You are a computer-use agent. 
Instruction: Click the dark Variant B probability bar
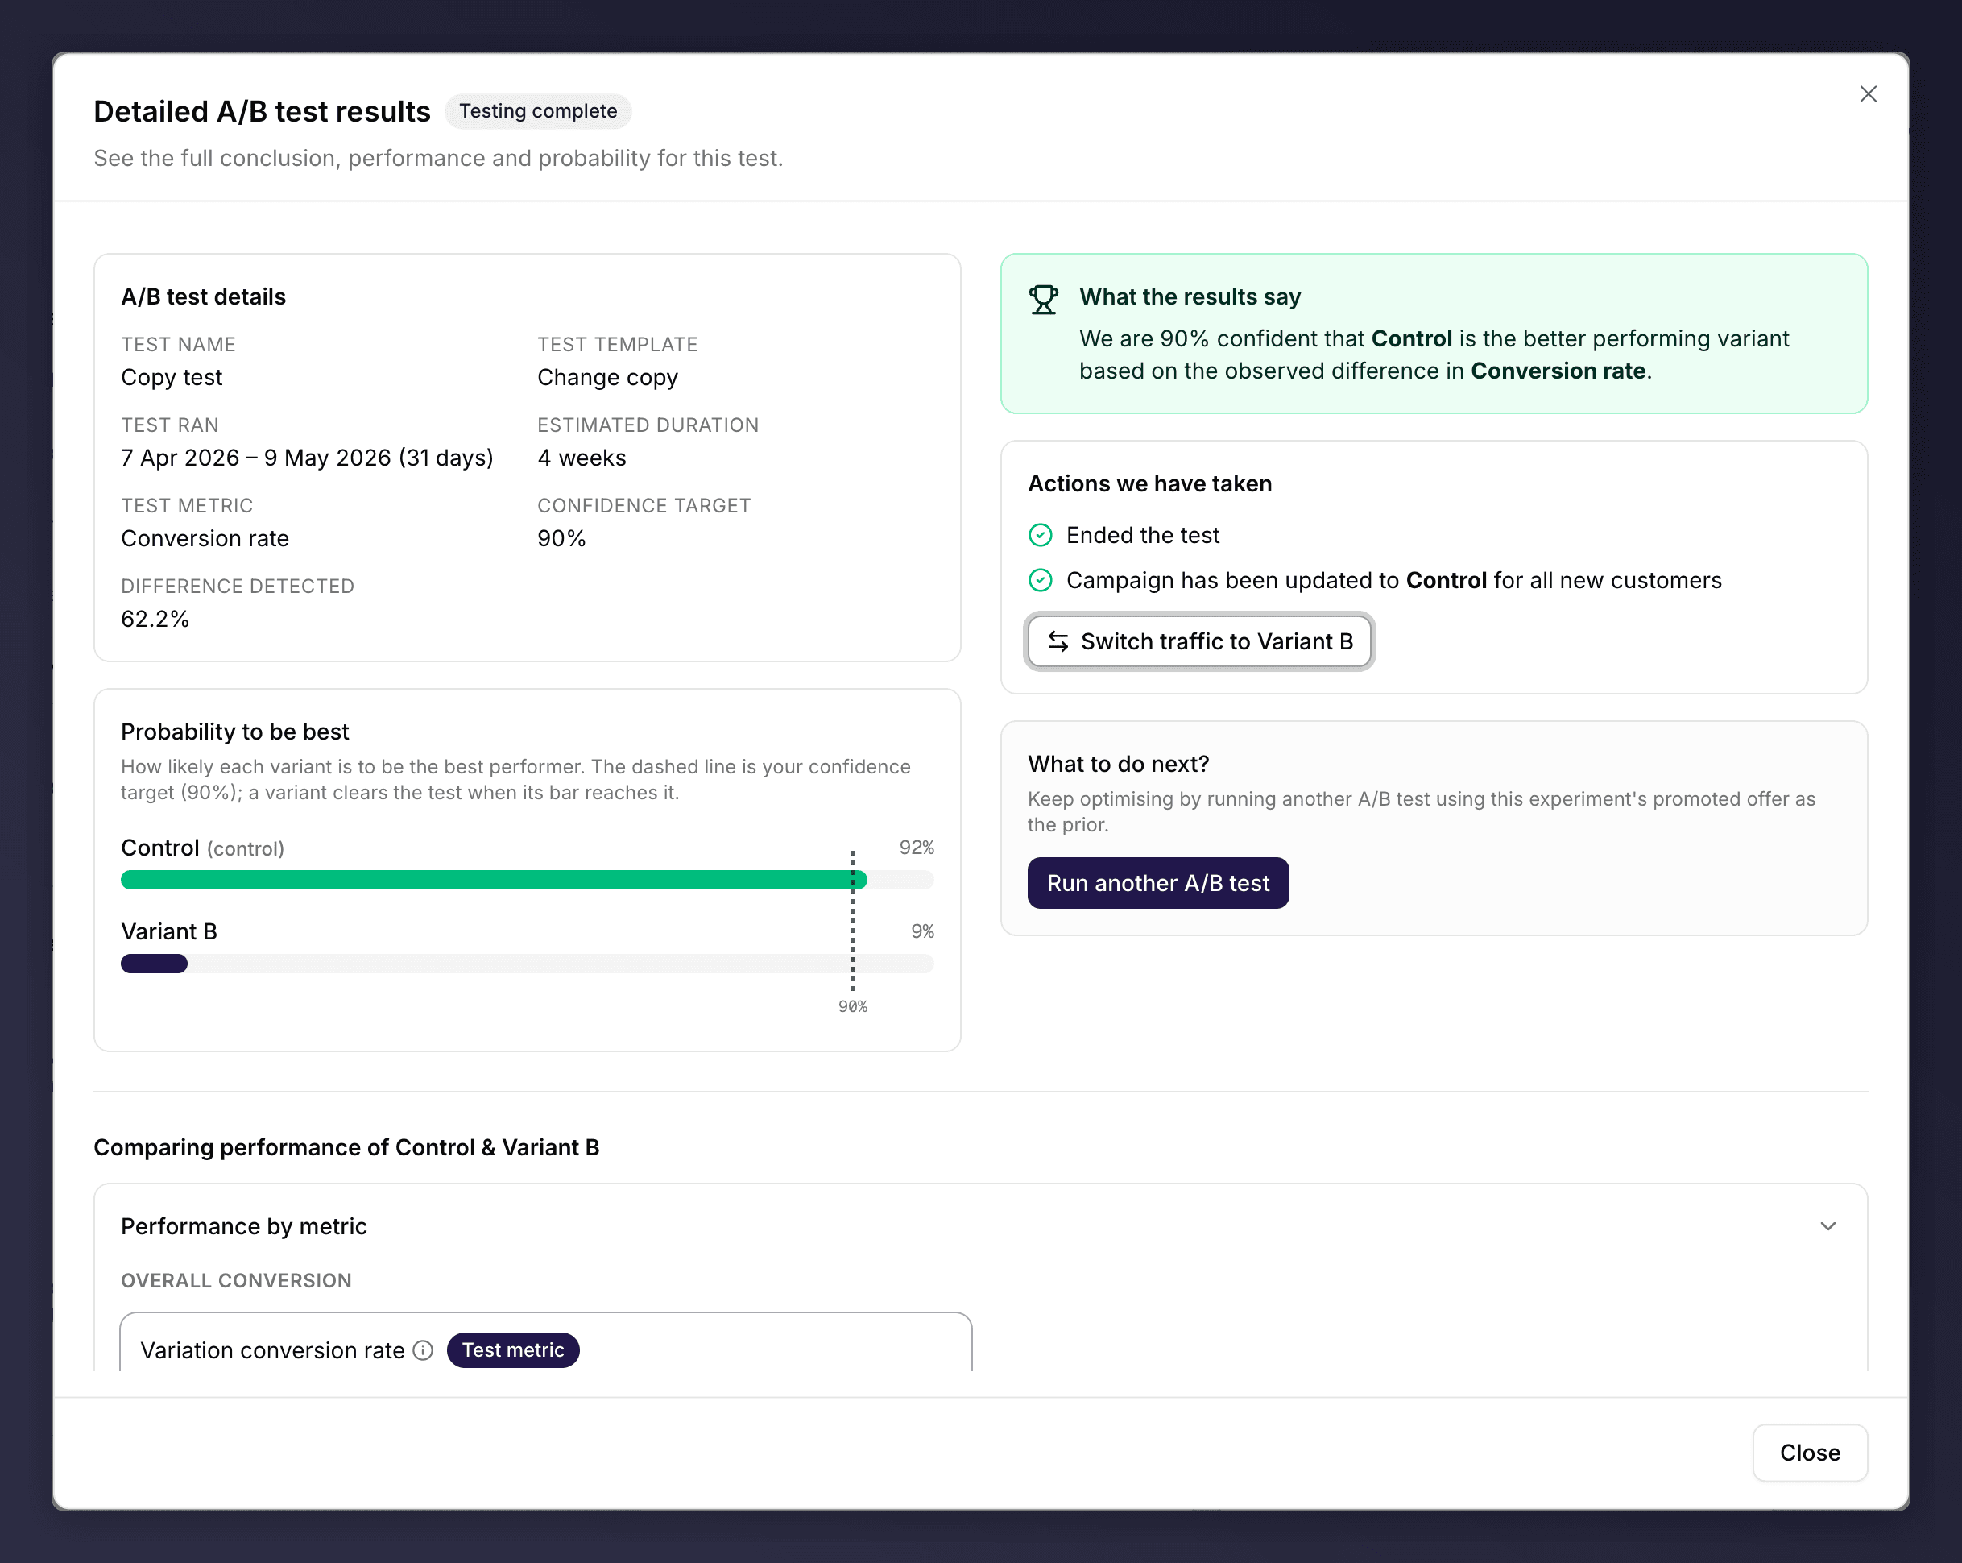point(154,964)
